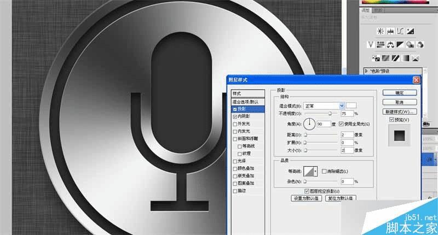Add a Levels adjustment (histogram icon)
The height and width of the screenshot is (235, 438).
(390, 31)
